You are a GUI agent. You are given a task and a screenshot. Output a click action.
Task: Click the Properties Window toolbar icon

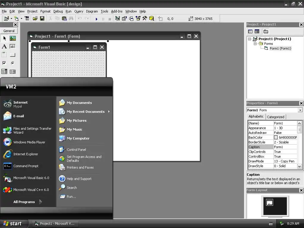point(124,19)
